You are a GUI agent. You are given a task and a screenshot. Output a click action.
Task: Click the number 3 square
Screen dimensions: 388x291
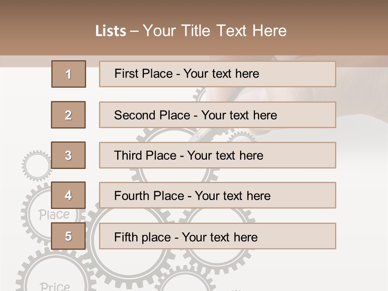pyautogui.click(x=68, y=155)
